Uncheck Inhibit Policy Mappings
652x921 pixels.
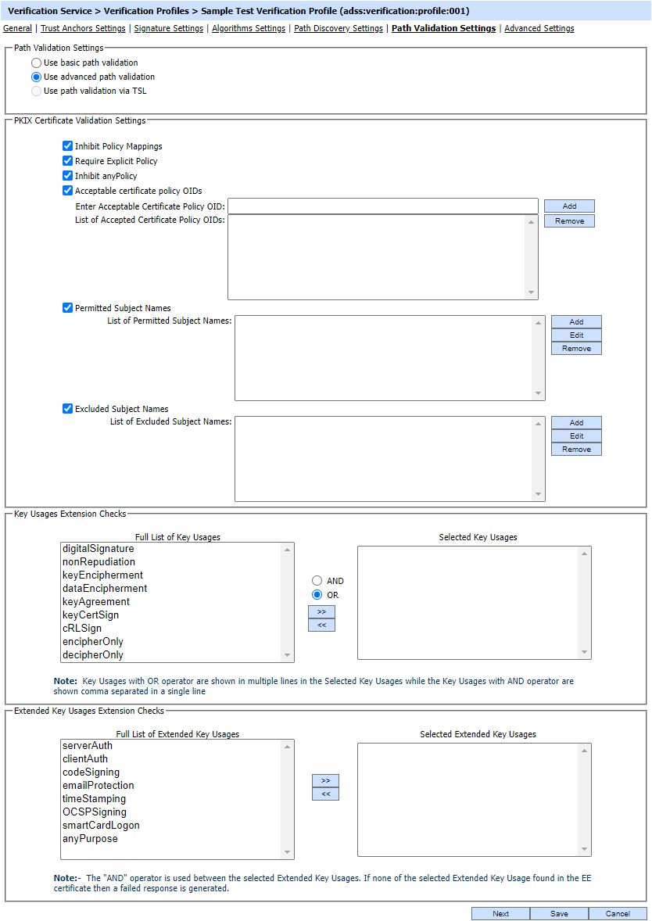point(67,146)
